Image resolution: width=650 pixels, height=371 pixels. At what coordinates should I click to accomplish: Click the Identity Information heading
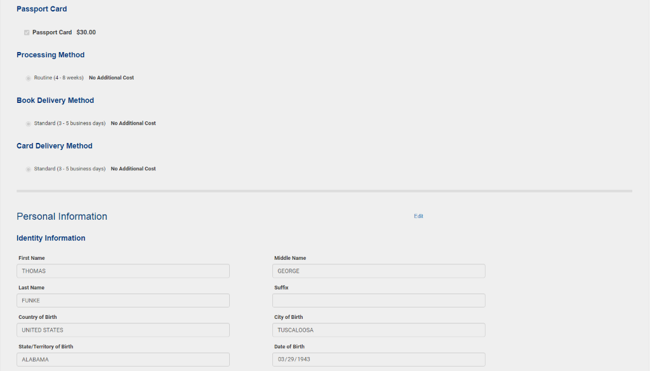(x=51, y=238)
